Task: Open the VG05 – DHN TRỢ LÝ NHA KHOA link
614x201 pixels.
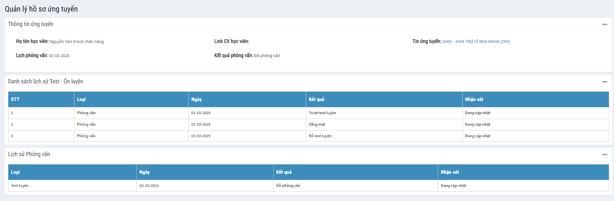Action: pyautogui.click(x=475, y=41)
